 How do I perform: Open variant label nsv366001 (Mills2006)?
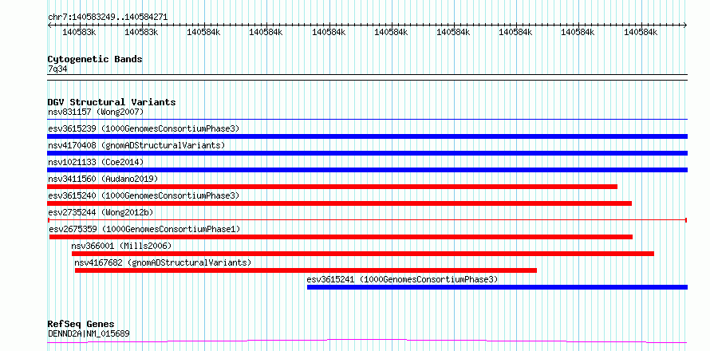[x=122, y=246]
